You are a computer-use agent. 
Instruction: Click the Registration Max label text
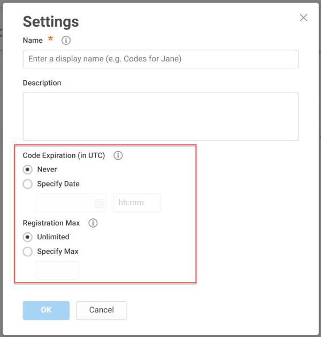point(51,223)
